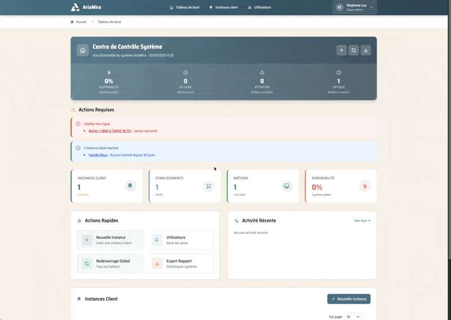Click the Attention triangle icon in banner
Screen dimensions: 451x320
click(262, 73)
